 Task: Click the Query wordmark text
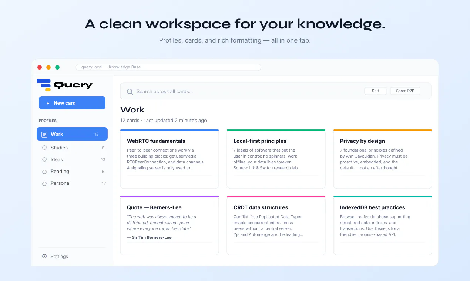tap(73, 85)
